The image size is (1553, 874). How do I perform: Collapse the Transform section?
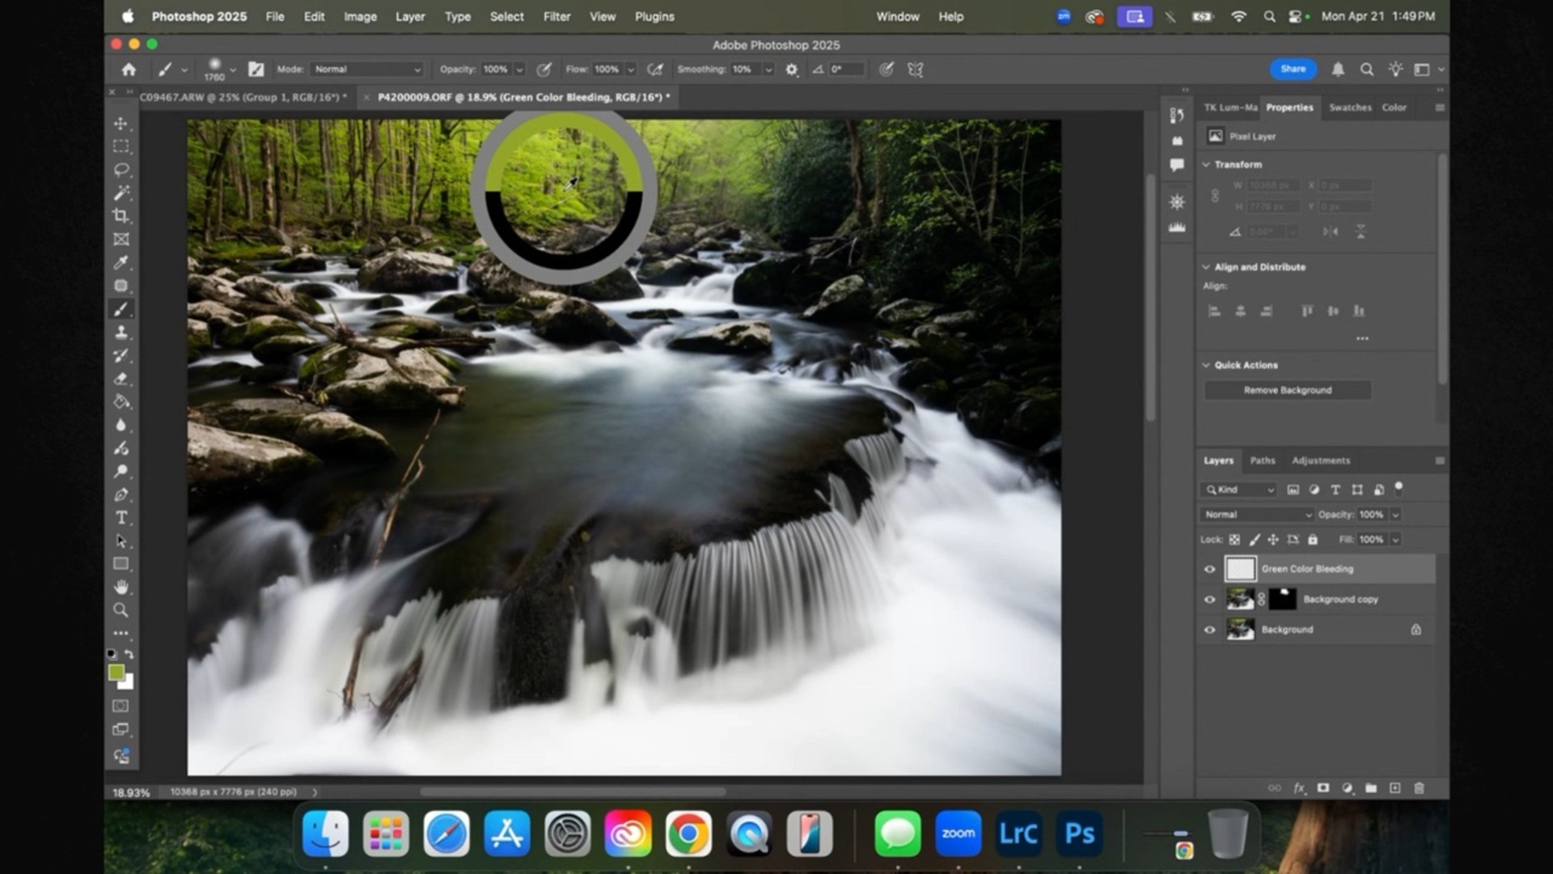(1207, 164)
